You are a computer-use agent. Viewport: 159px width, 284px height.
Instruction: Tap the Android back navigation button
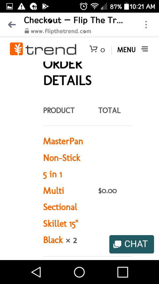tap(36, 272)
